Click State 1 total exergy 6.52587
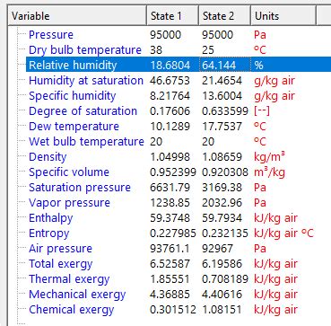 [170, 264]
